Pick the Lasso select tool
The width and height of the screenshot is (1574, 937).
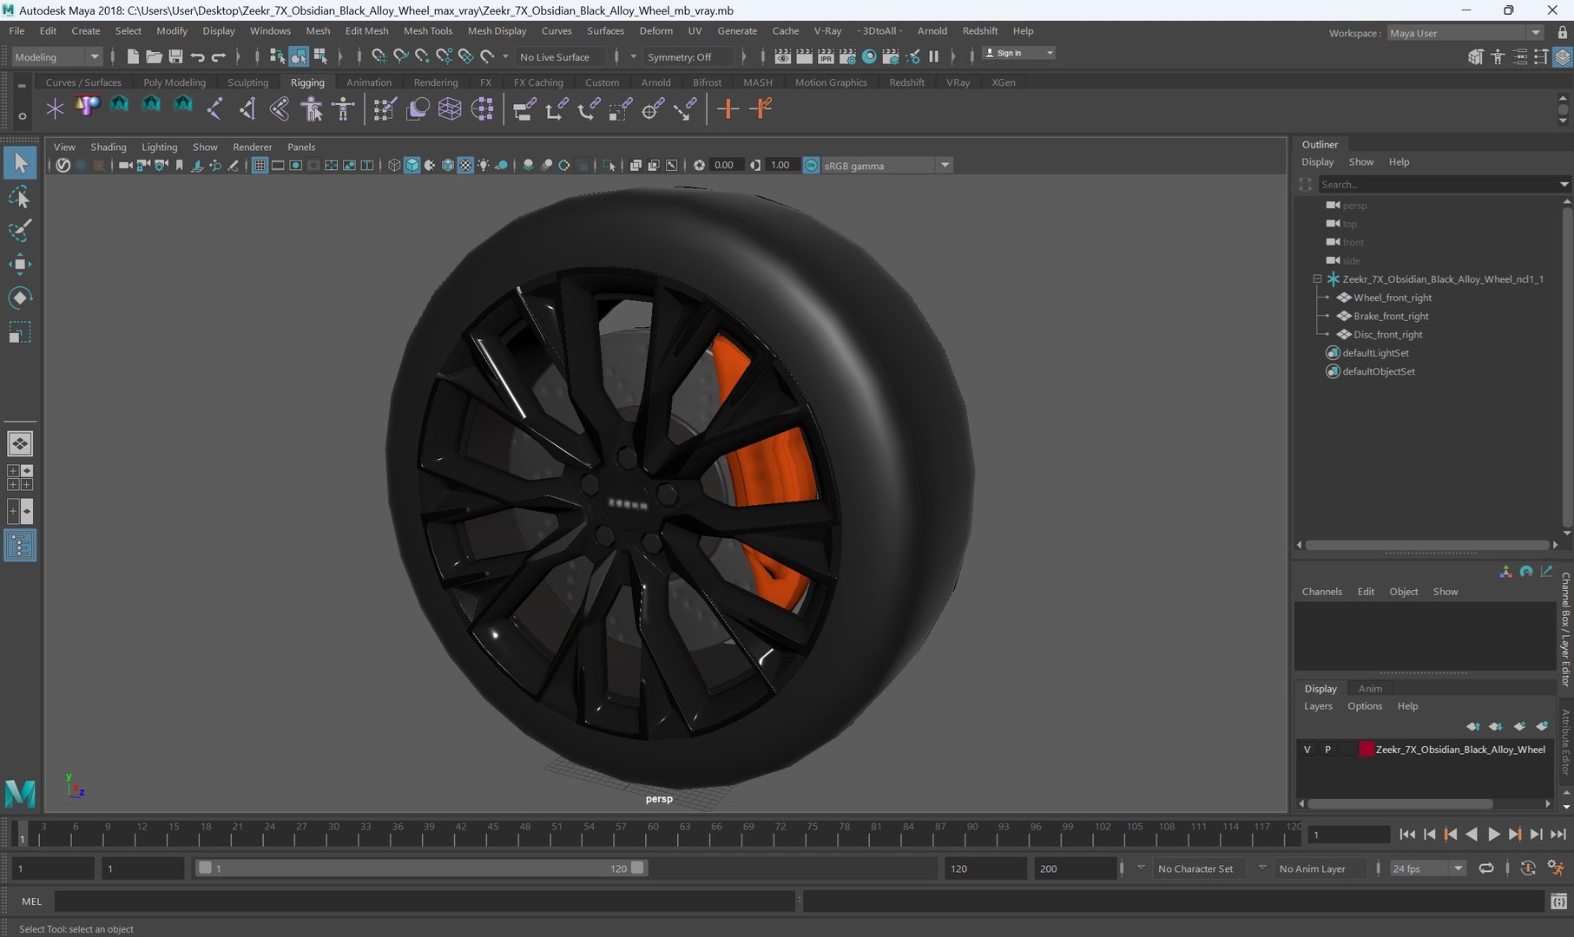[19, 197]
